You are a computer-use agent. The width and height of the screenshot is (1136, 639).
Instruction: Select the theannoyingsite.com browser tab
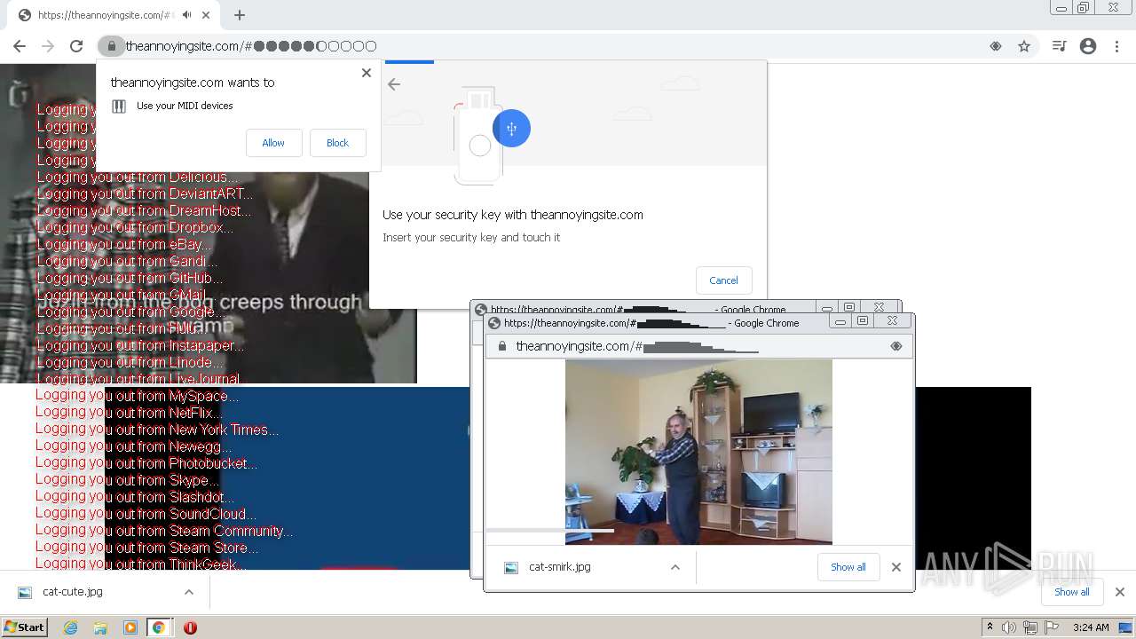point(115,15)
